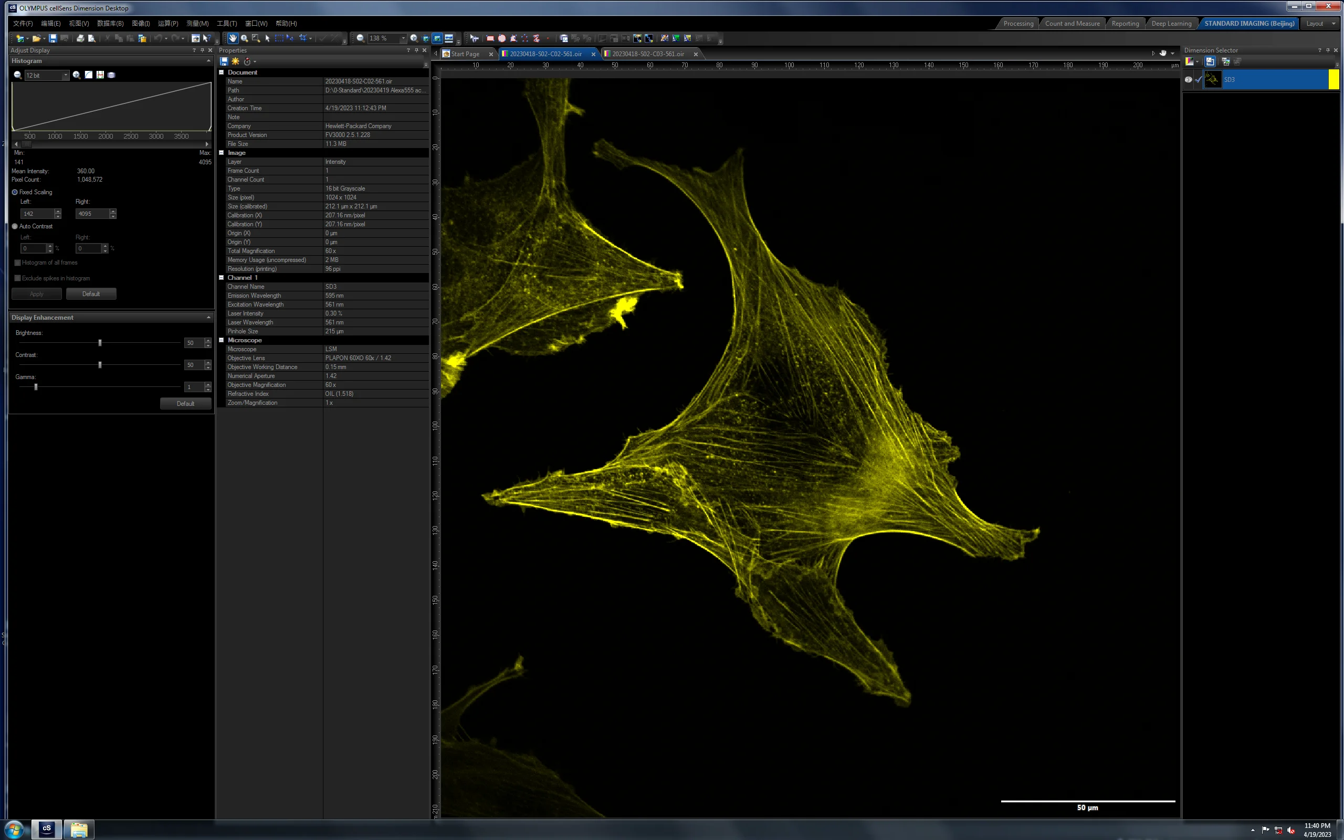Click Default button under histogram settings

pyautogui.click(x=91, y=294)
